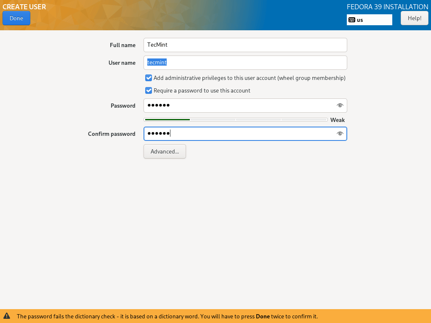This screenshot has height=323, width=431.
Task: Click the CREATE USER heading
Action: coord(24,7)
